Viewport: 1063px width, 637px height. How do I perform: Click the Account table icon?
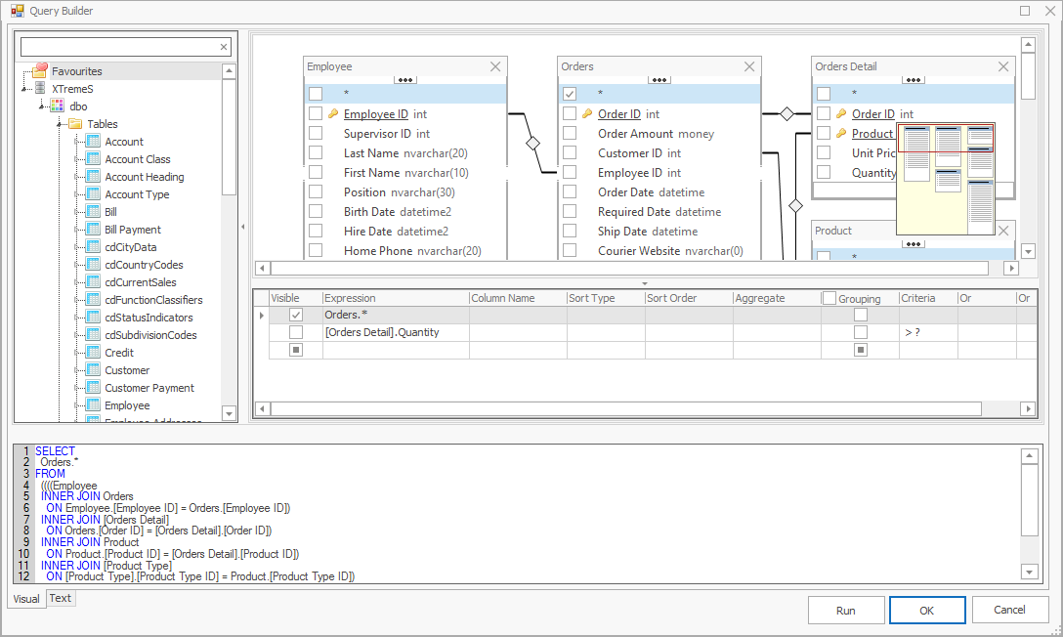(x=93, y=141)
